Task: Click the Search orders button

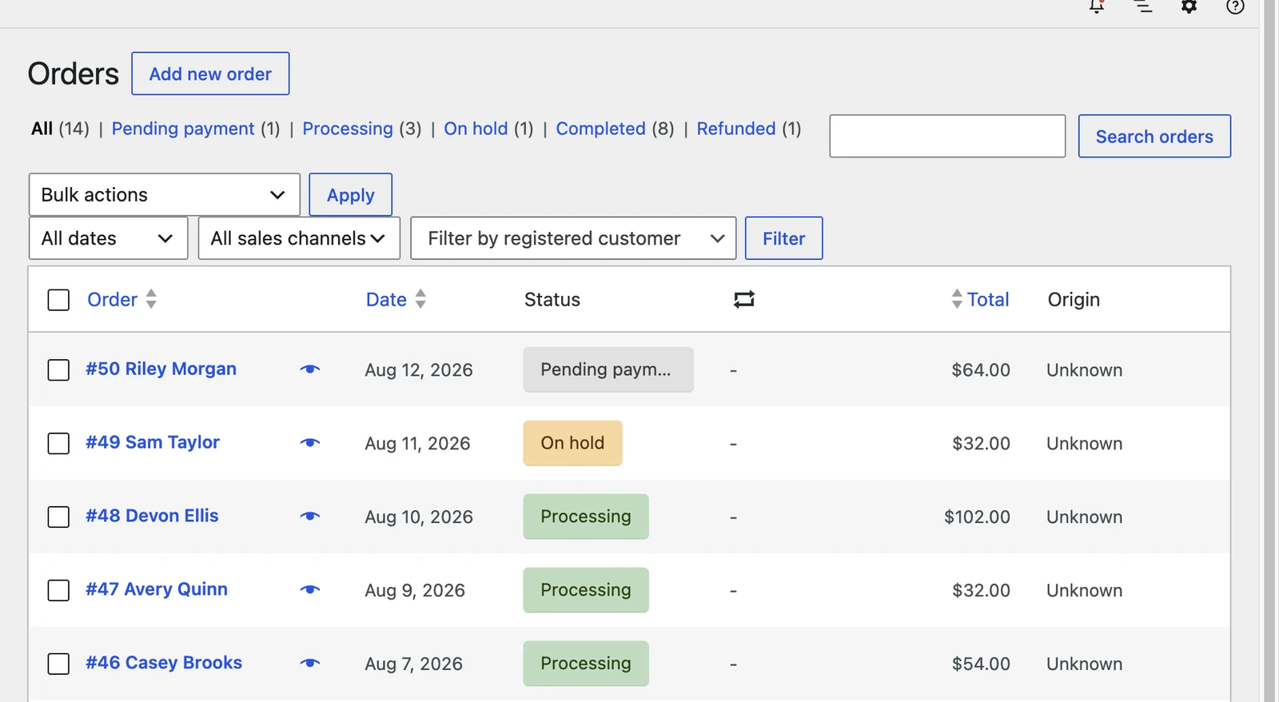Action: click(x=1154, y=137)
